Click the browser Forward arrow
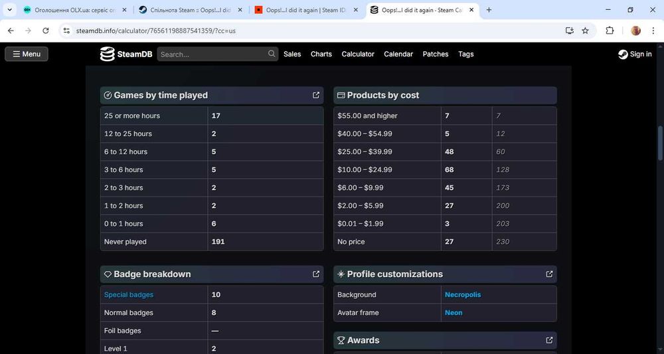The image size is (664, 354). pos(28,31)
